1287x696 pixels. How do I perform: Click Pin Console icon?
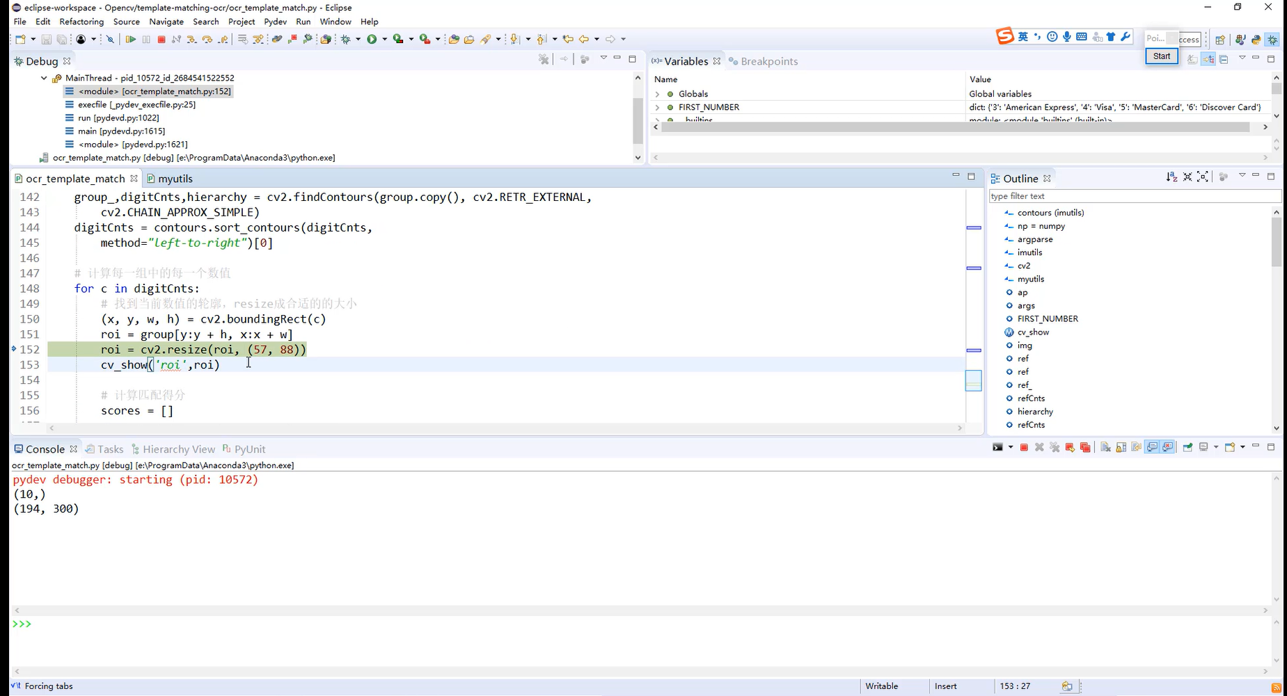pyautogui.click(x=1187, y=447)
